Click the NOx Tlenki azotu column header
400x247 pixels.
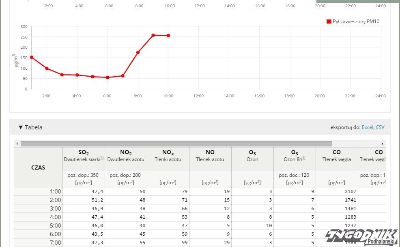tap(168, 155)
